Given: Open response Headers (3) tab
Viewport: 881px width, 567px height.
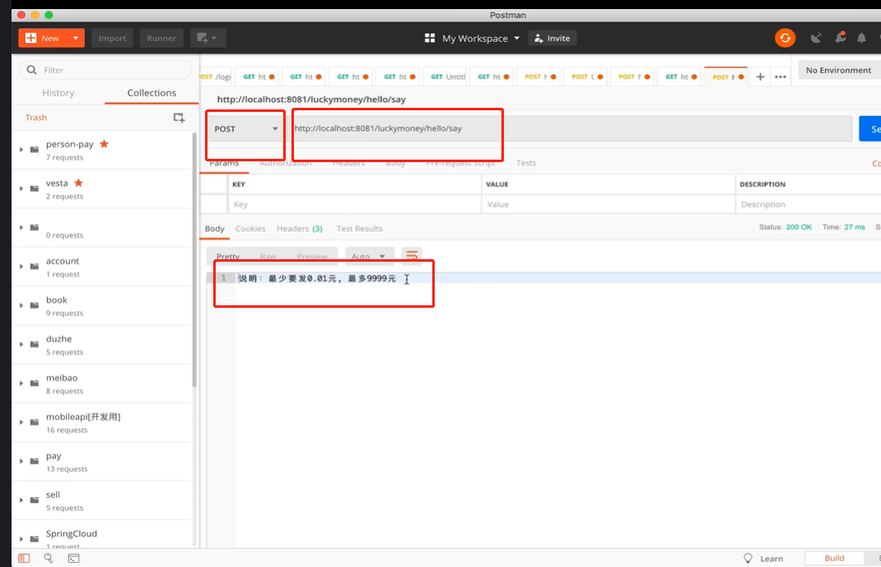Looking at the screenshot, I should click(300, 229).
